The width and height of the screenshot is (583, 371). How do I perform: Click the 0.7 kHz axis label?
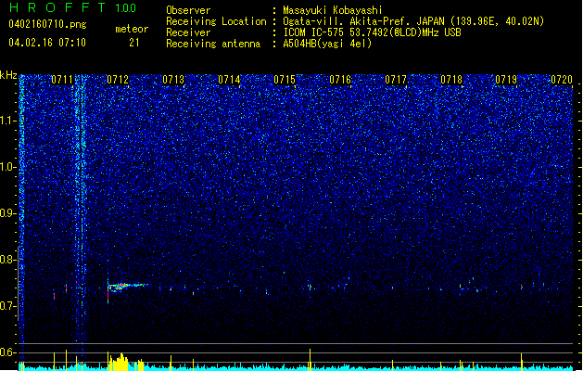tap(8, 306)
